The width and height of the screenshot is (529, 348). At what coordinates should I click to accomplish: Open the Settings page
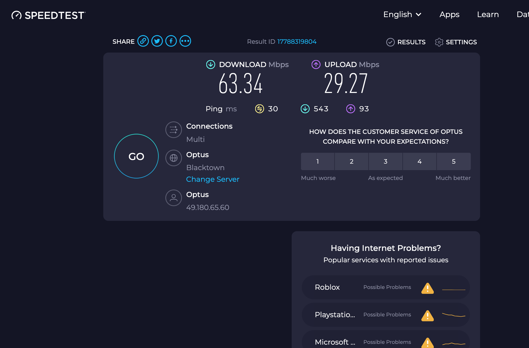tap(456, 42)
